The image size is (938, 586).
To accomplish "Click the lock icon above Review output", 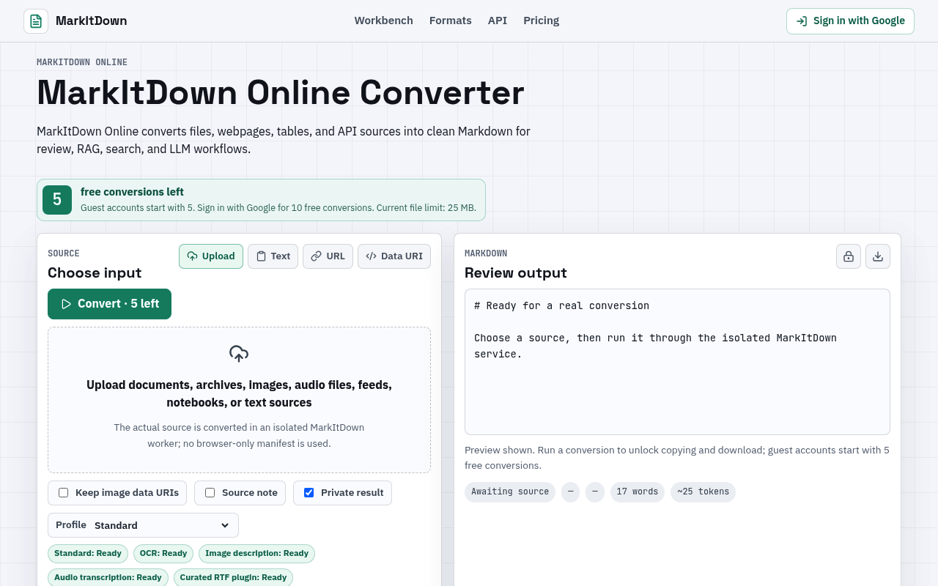I will click(x=849, y=256).
